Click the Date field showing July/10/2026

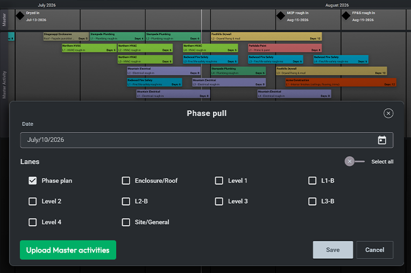(x=207, y=140)
